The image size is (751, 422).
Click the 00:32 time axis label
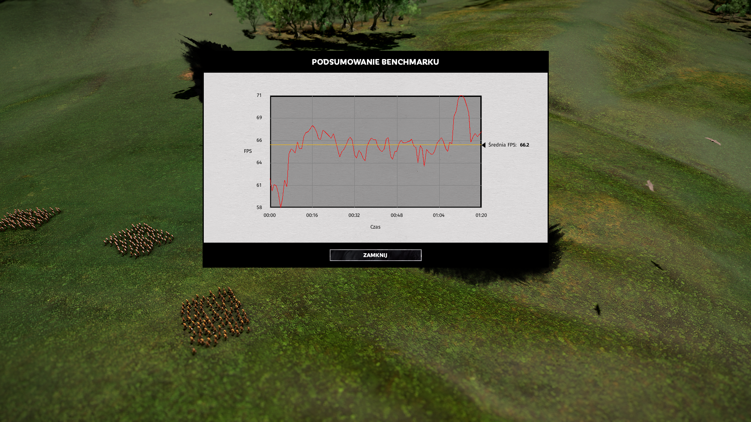(354, 215)
